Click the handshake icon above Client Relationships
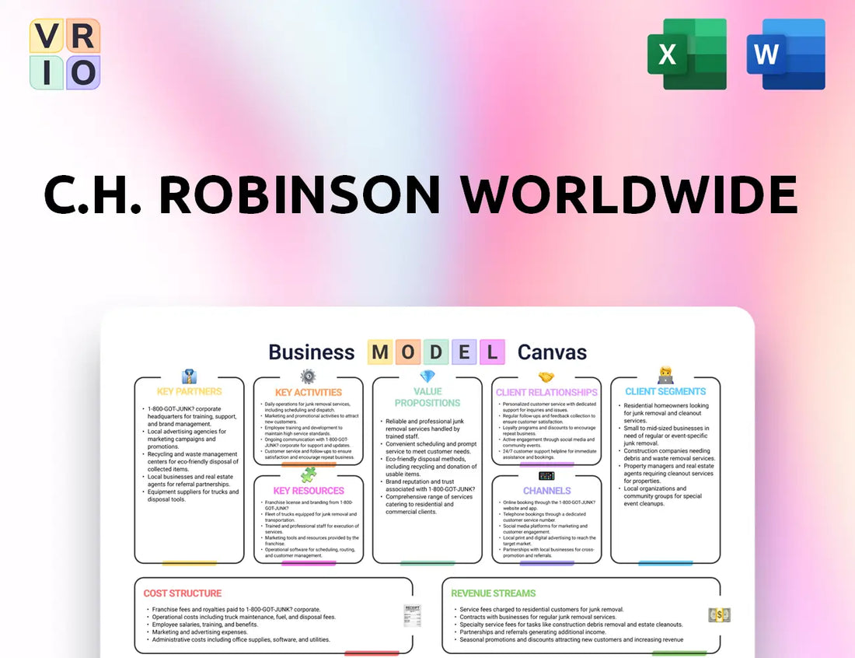Viewport: 855px width, 658px height. 546,377
